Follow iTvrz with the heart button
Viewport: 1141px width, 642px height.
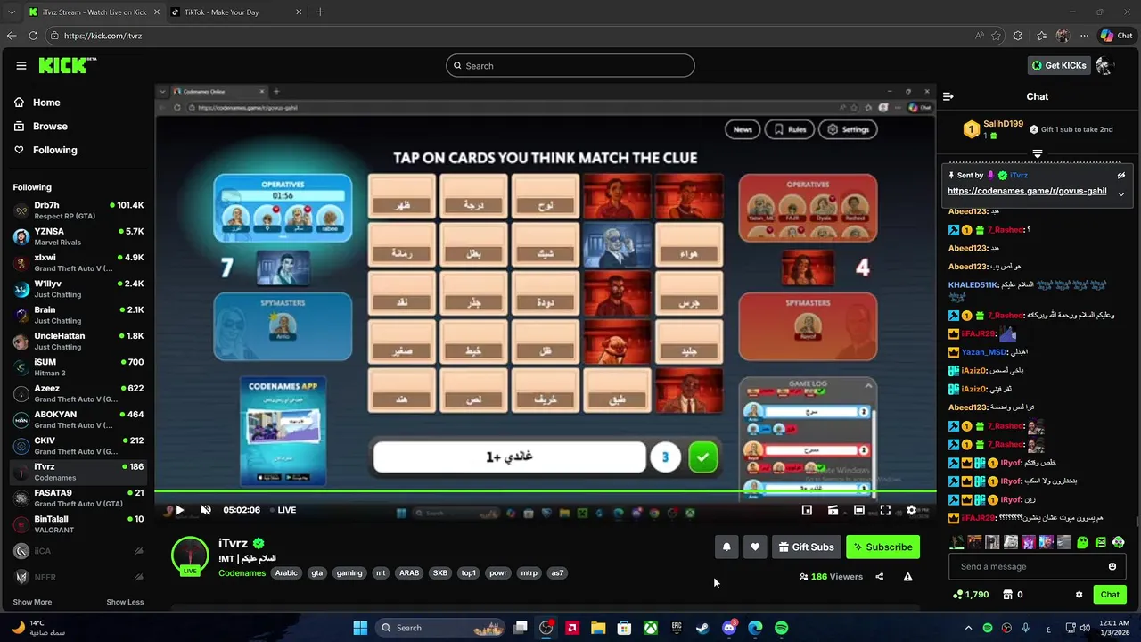click(x=755, y=547)
